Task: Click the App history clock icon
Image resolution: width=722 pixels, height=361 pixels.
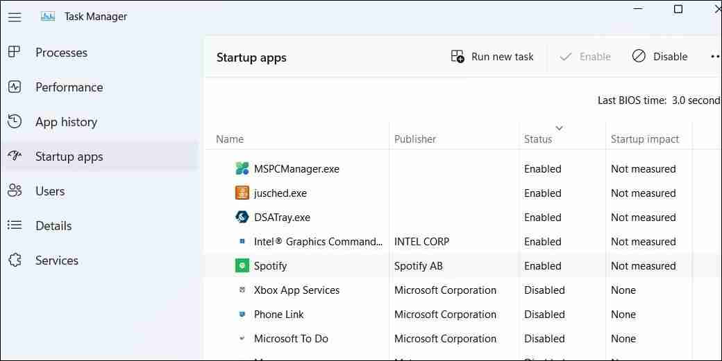Action: coord(15,121)
